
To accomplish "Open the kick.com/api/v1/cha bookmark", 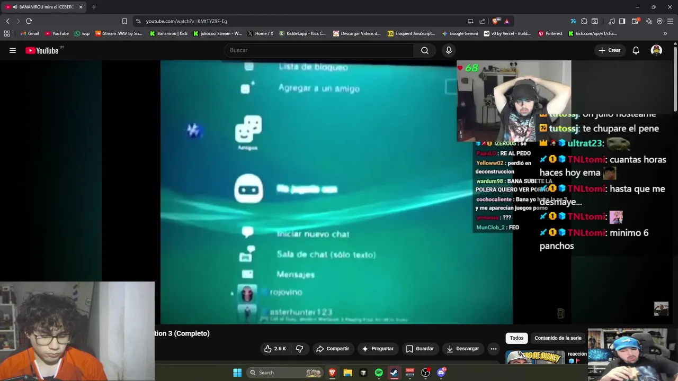I will coord(592,33).
